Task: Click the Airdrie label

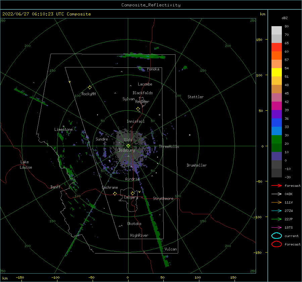Action: [x=132, y=179]
